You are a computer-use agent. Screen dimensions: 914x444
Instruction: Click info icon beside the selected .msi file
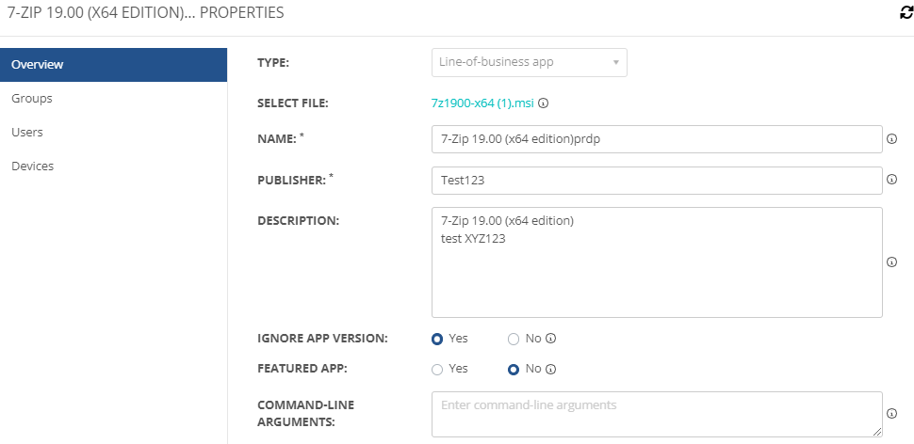click(544, 104)
